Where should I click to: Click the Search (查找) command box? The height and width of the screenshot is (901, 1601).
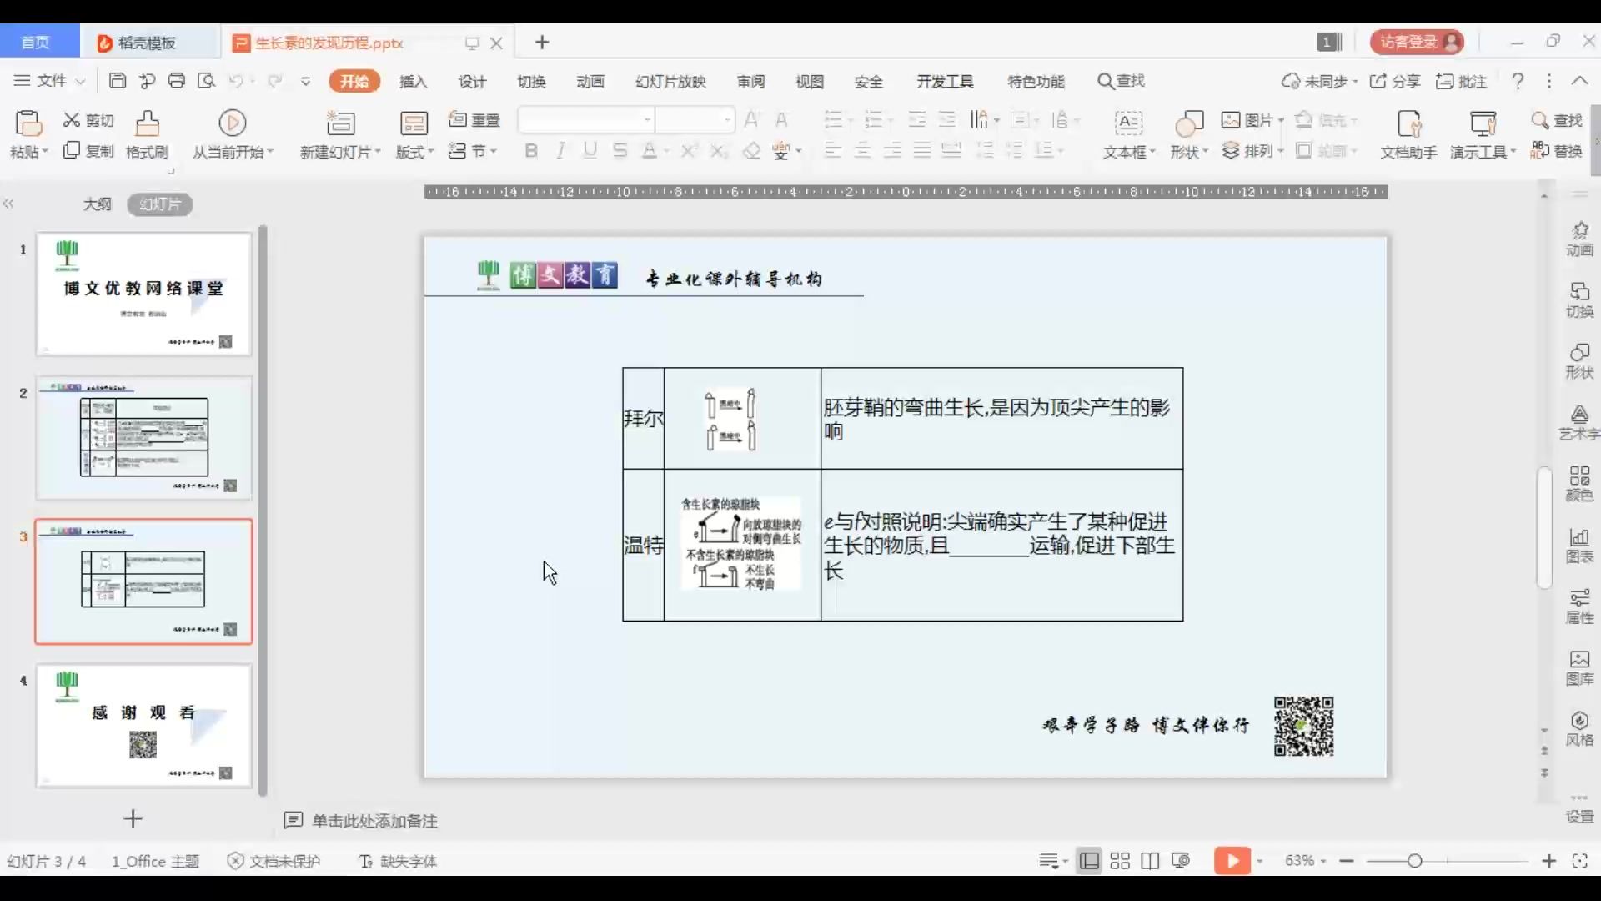click(x=1122, y=81)
